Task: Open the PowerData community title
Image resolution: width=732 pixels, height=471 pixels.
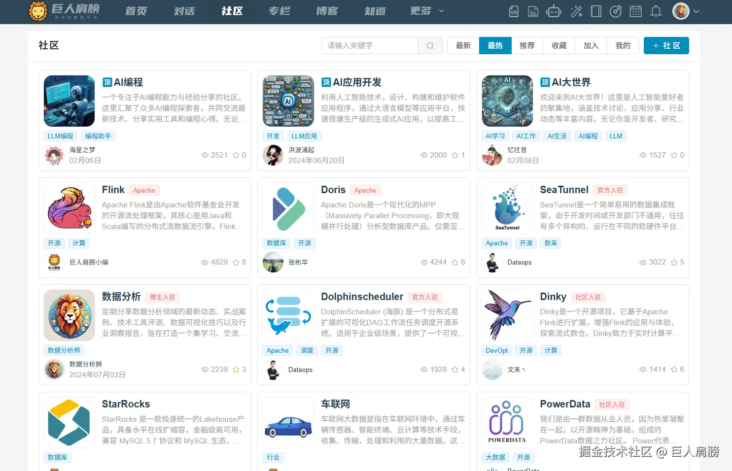Action: click(x=565, y=404)
